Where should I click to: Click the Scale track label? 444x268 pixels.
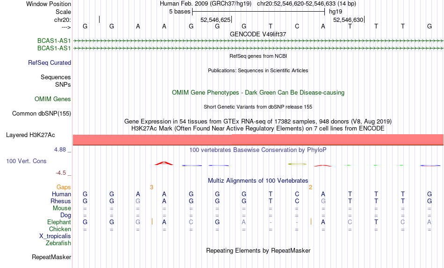pos(63,12)
